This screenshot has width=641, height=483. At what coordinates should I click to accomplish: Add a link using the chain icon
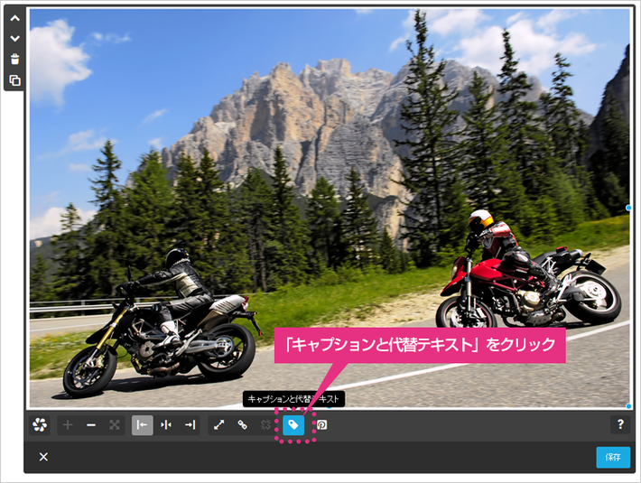(x=243, y=425)
